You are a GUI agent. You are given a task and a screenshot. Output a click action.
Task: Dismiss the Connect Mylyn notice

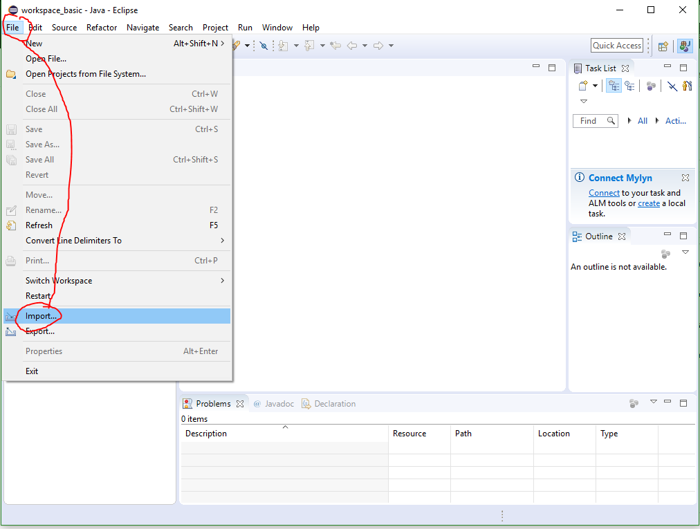685,178
